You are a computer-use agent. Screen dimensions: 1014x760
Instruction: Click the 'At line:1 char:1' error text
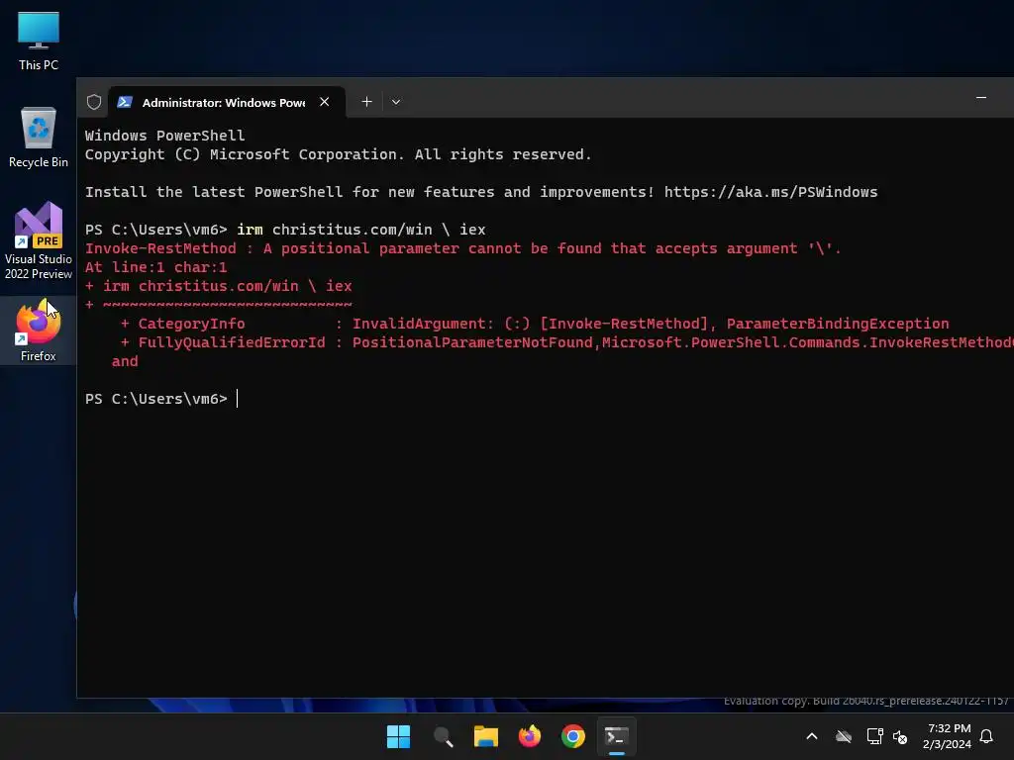[x=155, y=267]
